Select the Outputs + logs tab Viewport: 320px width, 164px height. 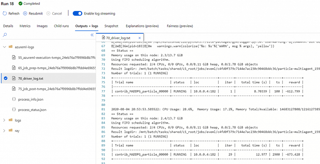click(x=87, y=26)
